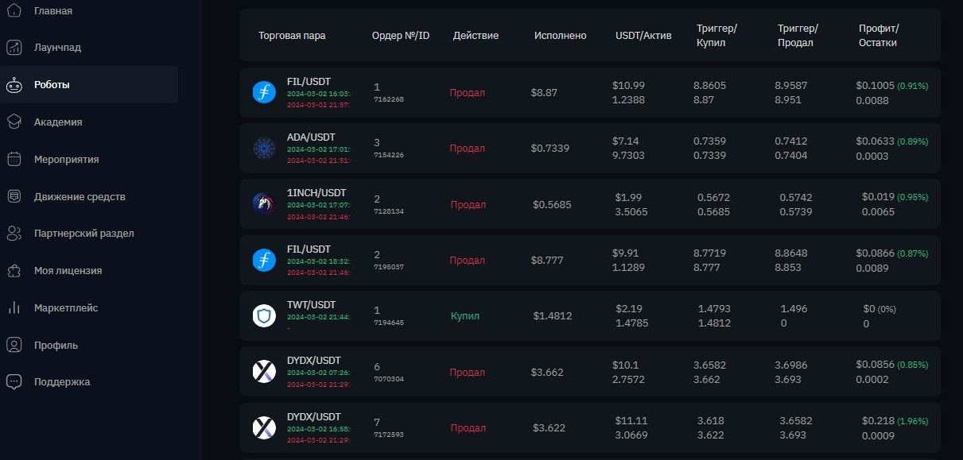Click the Торговая пара column header
Viewport: 963px width, 460px height.
click(x=292, y=36)
